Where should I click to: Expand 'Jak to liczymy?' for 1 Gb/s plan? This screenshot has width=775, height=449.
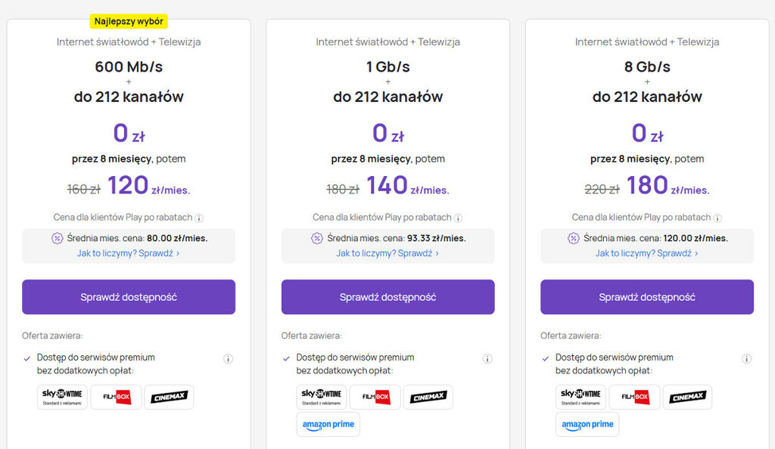coord(387,253)
